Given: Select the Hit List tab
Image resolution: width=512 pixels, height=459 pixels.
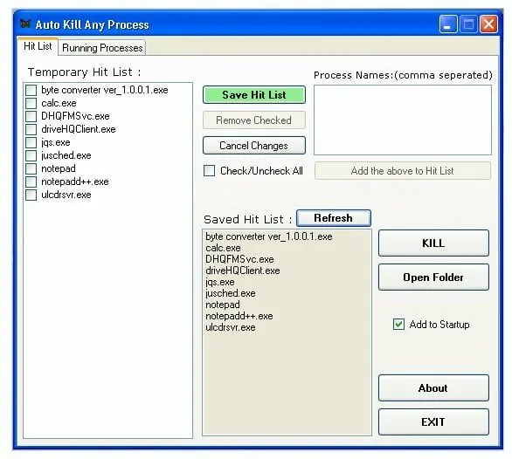Looking at the screenshot, I should click(x=38, y=46).
